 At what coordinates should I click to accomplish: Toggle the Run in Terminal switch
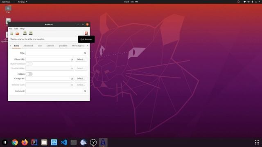[x=29, y=64]
